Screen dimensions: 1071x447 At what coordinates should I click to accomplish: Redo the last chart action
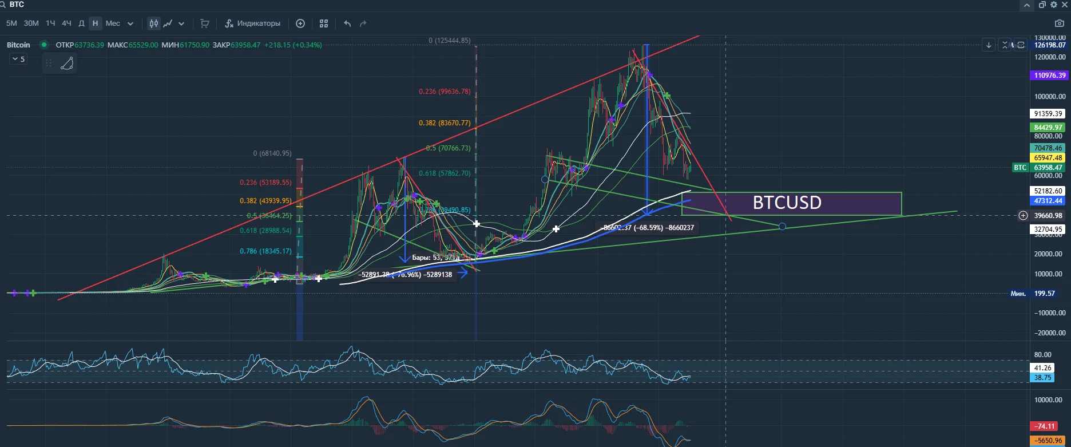click(x=363, y=23)
